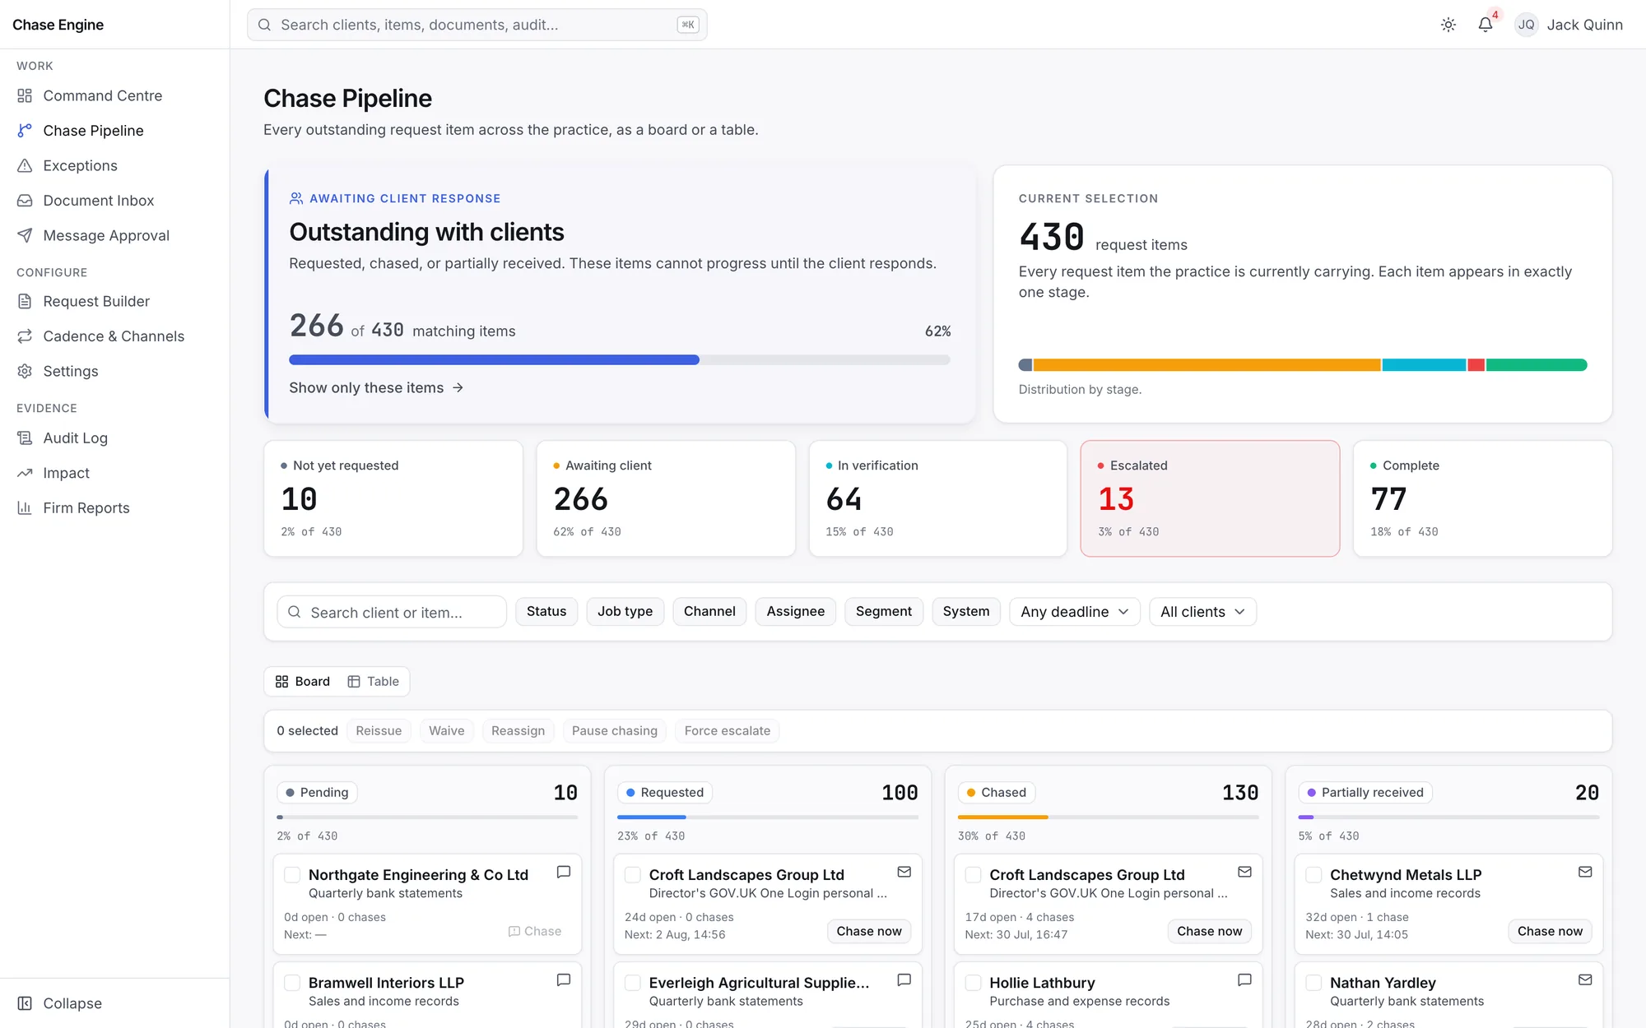Click the Audit Log scroll icon
Screen dimensions: 1646x1028
[25, 438]
